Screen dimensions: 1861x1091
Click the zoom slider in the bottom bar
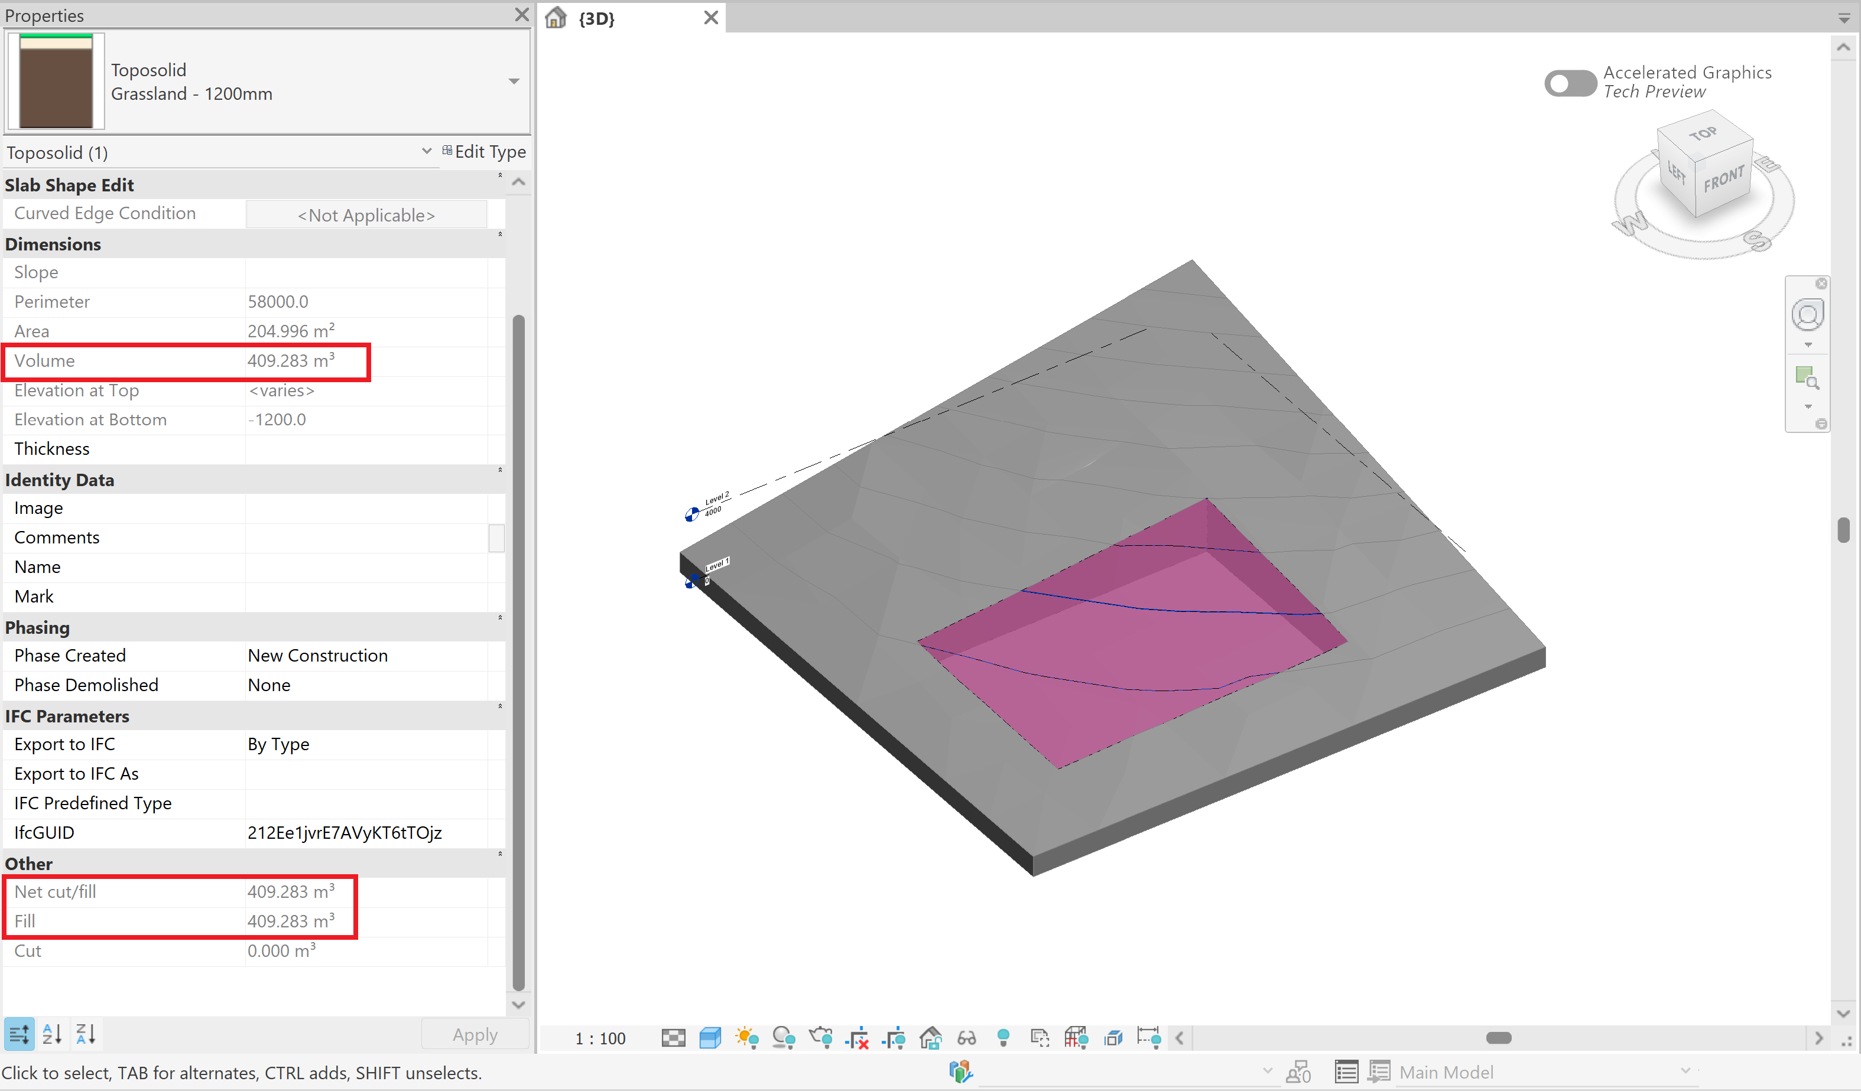pos(1499,1037)
